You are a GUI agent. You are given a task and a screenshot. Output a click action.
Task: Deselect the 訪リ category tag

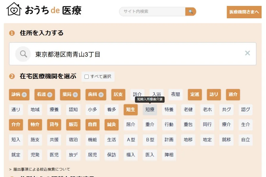tap(214, 94)
